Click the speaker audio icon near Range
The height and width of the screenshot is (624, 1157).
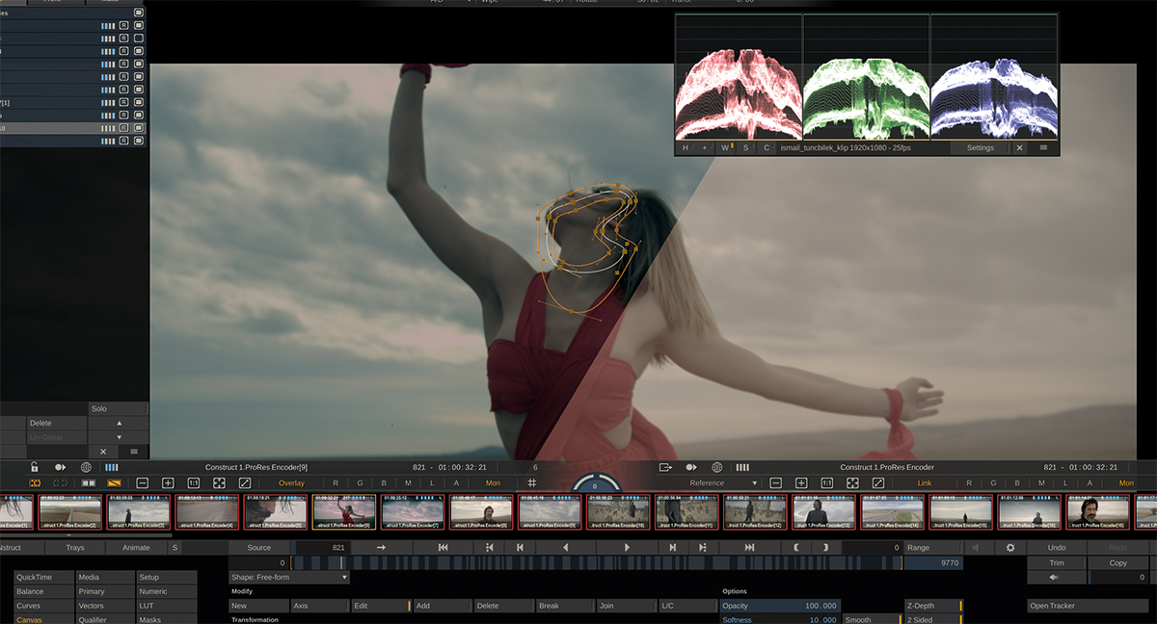974,547
